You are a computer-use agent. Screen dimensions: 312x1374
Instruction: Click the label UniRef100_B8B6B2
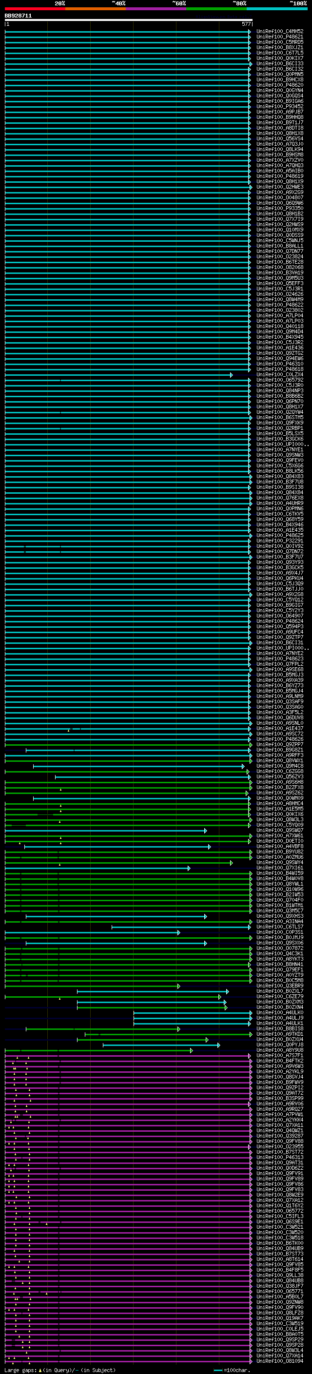[x=280, y=396]
